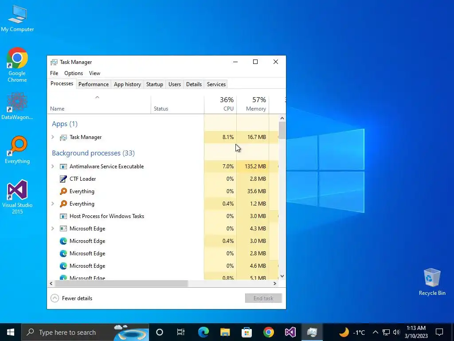Expand the Everything row using 0.4% CPU

click(53, 204)
